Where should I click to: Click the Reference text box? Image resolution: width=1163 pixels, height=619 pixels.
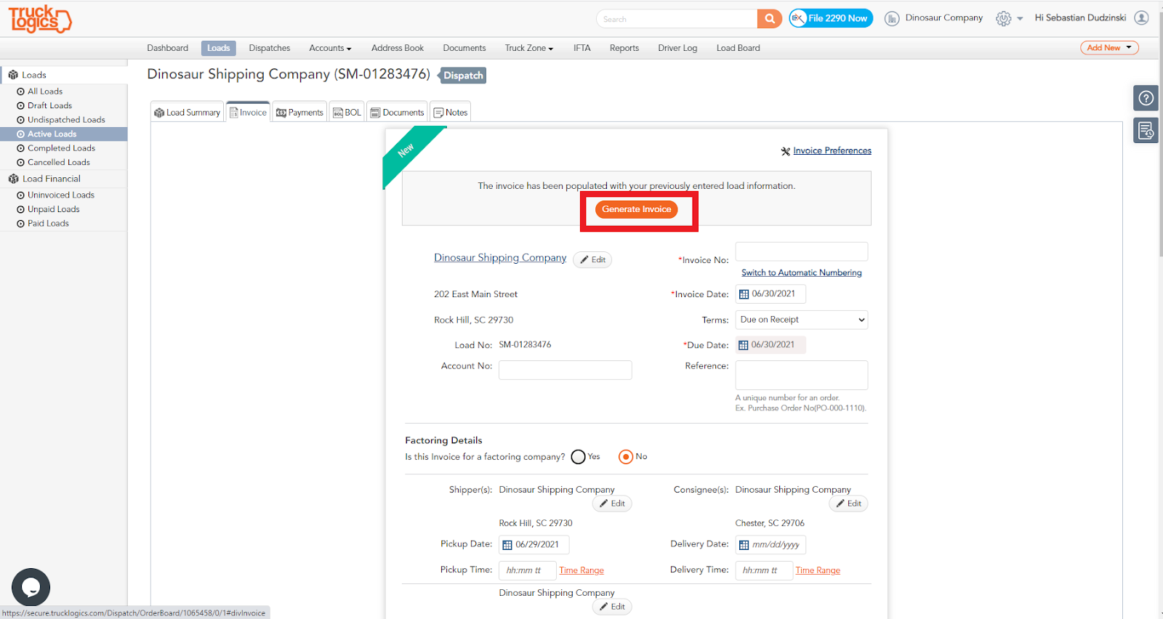tap(802, 375)
